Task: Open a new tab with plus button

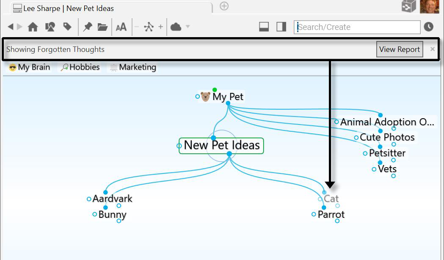Action: [x=224, y=6]
